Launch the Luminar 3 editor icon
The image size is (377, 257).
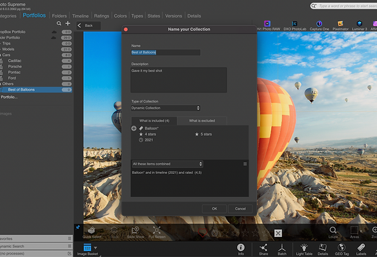click(360, 26)
